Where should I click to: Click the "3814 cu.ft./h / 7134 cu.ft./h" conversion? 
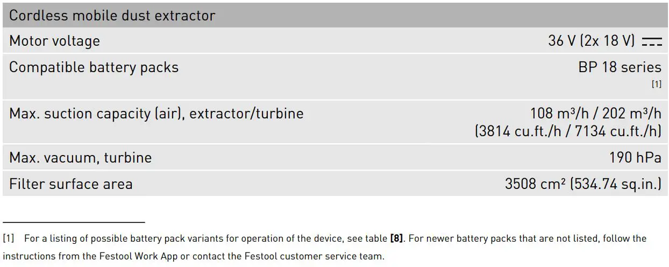pyautogui.click(x=568, y=131)
